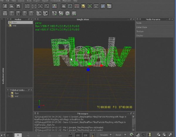
Task: Open the Playback menu
Action: point(67,1)
